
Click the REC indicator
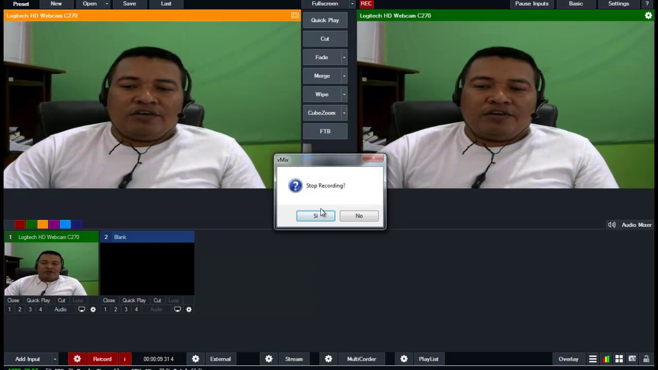point(366,4)
